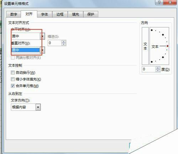Select the vertical 文本 orientation box
178x154 pixels.
pyautogui.click(x=145, y=46)
